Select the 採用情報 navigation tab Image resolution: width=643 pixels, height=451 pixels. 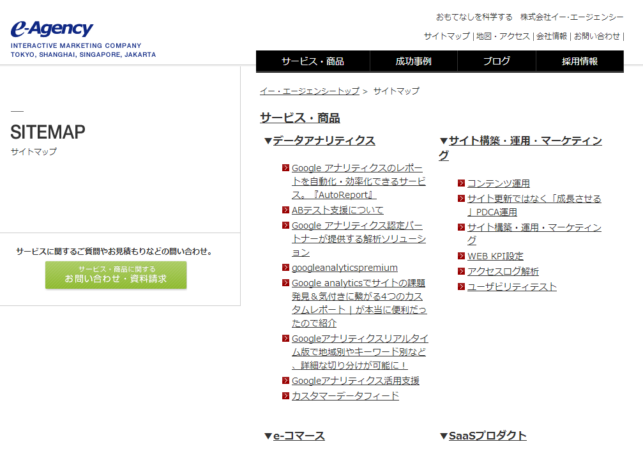[x=580, y=61]
